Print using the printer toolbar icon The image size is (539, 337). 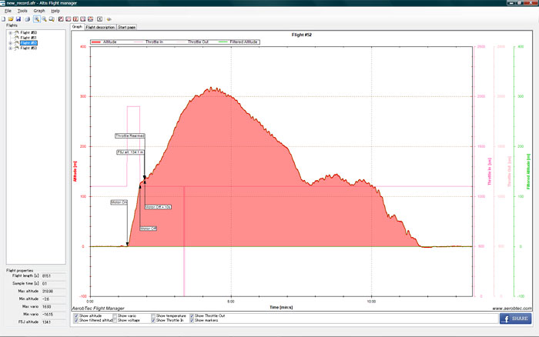(28, 19)
